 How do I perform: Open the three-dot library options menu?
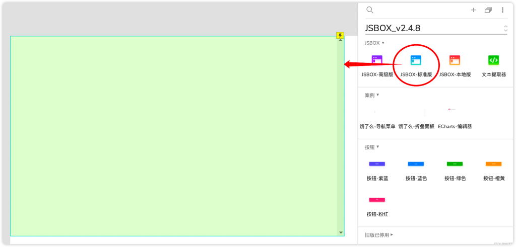(x=502, y=10)
